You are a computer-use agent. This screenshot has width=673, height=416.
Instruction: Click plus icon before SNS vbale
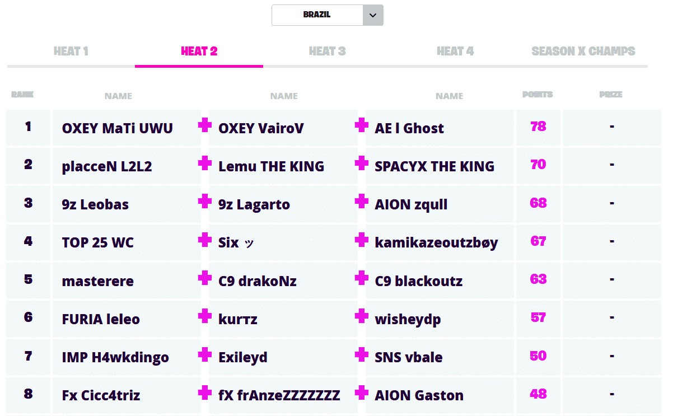[362, 354]
